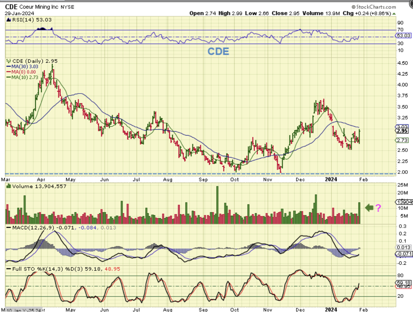Screen dimensions: 413x312
Task: Click the 4.50 price axis label
Action: [x=402, y=63]
